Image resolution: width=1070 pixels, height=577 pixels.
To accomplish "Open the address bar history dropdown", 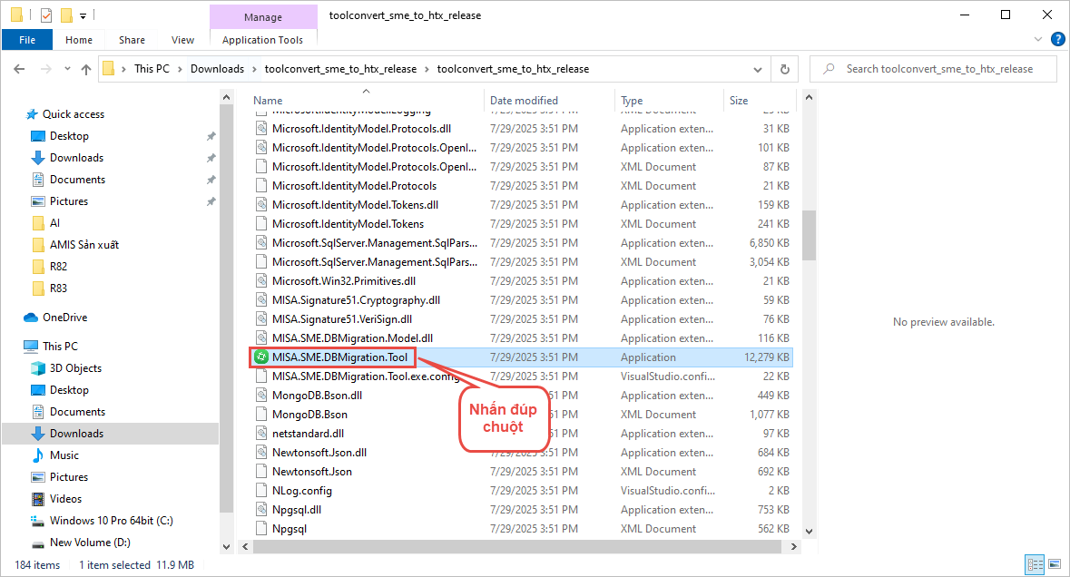I will pyautogui.click(x=759, y=69).
